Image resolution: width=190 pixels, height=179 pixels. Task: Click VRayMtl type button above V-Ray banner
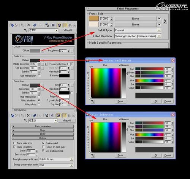pyautogui.click(x=68, y=30)
